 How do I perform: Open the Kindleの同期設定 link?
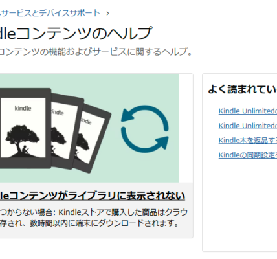pos(248,155)
